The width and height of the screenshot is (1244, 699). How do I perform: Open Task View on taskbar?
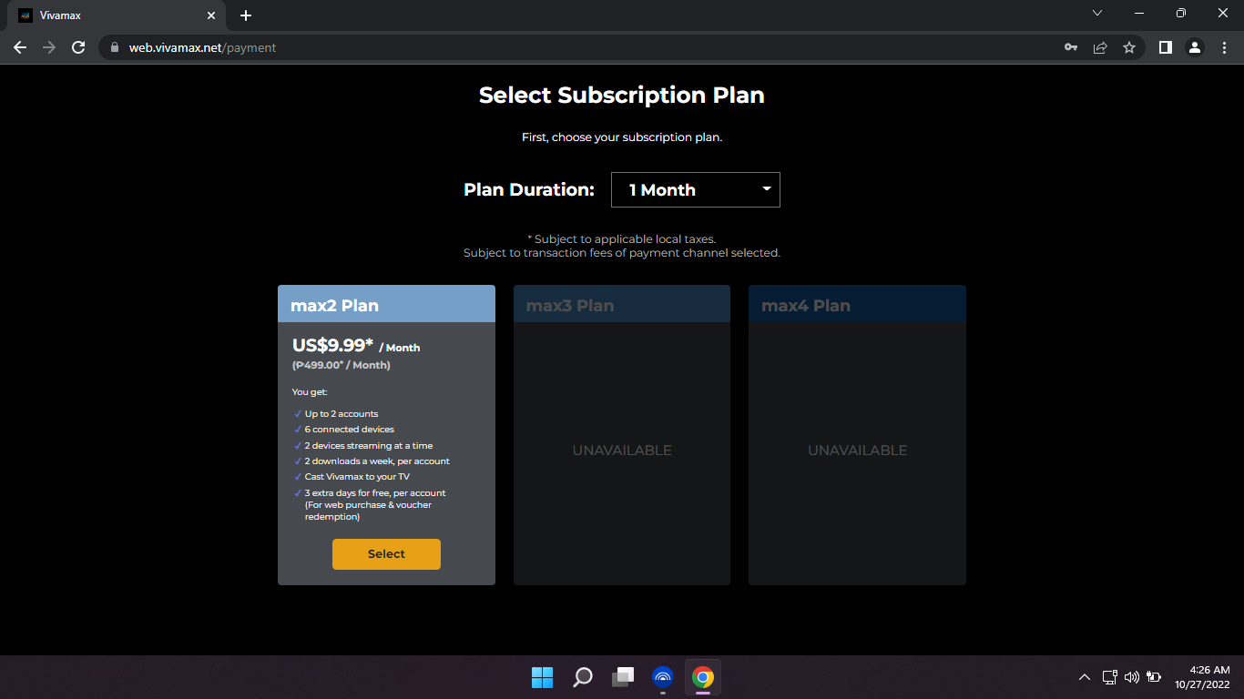tap(623, 677)
